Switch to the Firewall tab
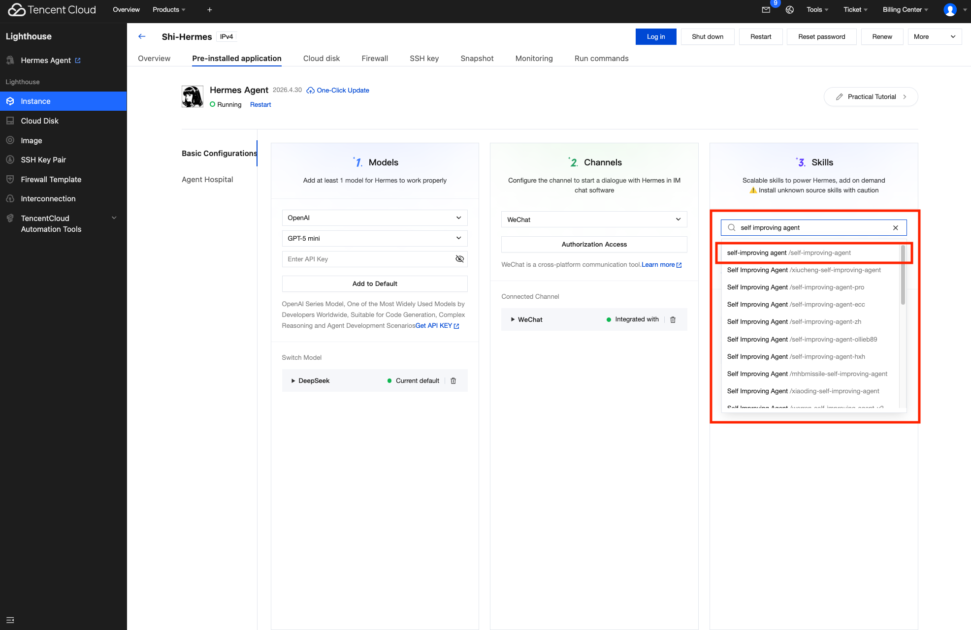The image size is (971, 630). pos(375,58)
